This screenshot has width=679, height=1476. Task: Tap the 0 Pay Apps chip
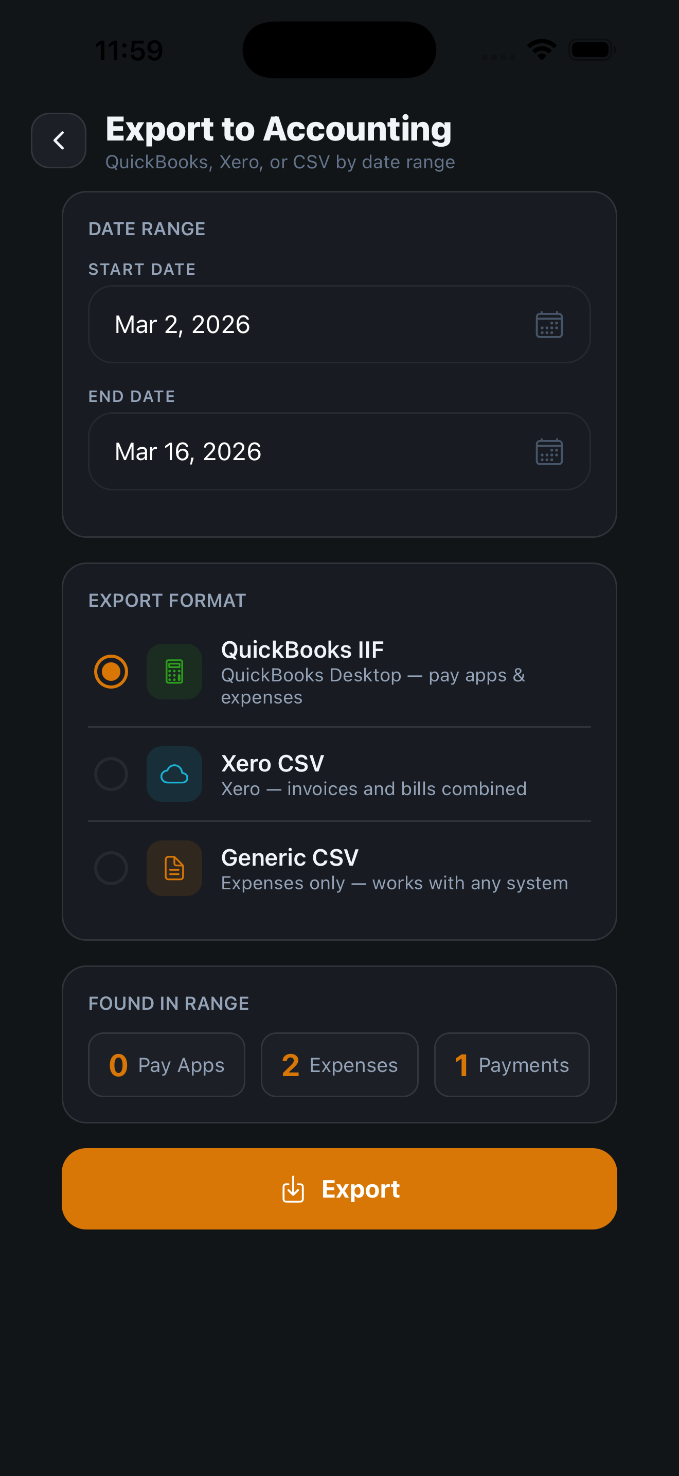(x=167, y=1065)
